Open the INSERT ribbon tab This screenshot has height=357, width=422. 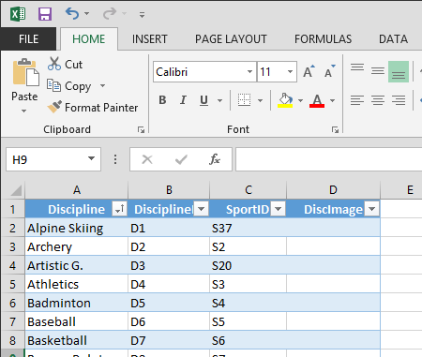(150, 39)
